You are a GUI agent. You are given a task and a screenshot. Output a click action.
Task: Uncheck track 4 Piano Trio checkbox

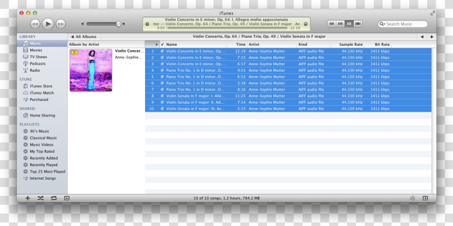162,70
